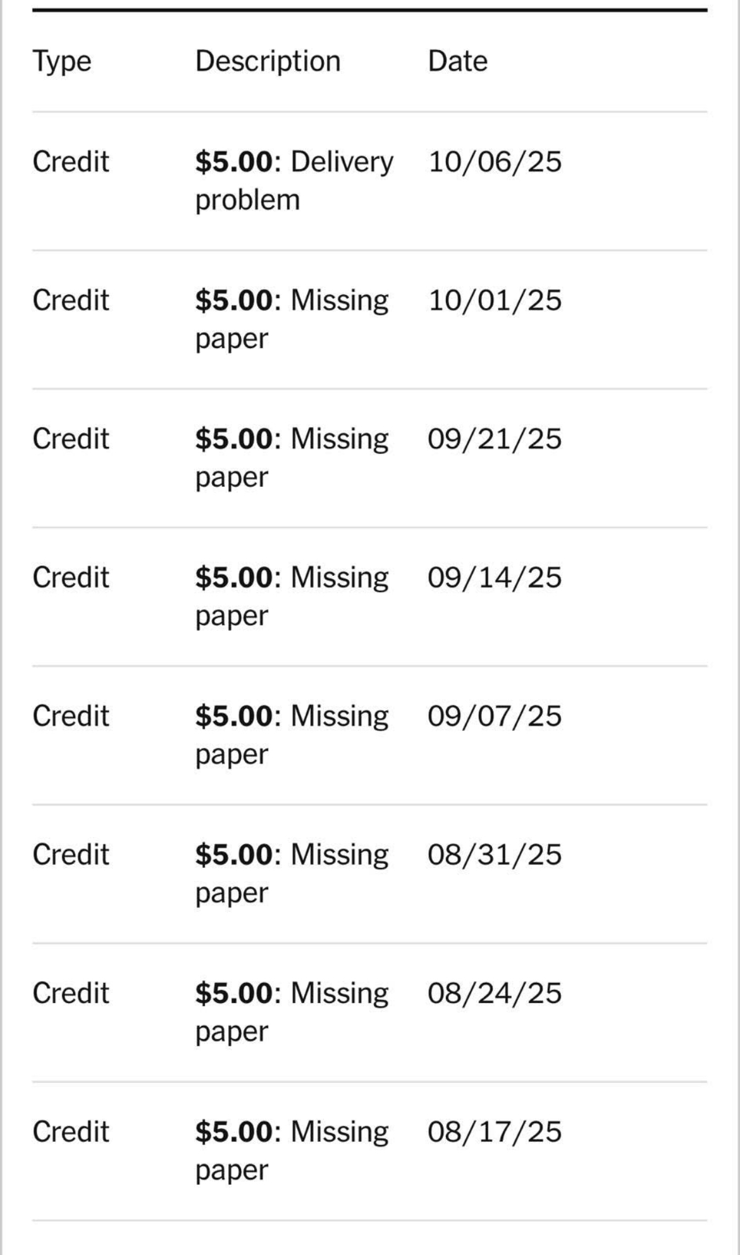The width and height of the screenshot is (740, 1255).
Task: Select Missing paper description for 08/31/25
Action: click(x=292, y=873)
